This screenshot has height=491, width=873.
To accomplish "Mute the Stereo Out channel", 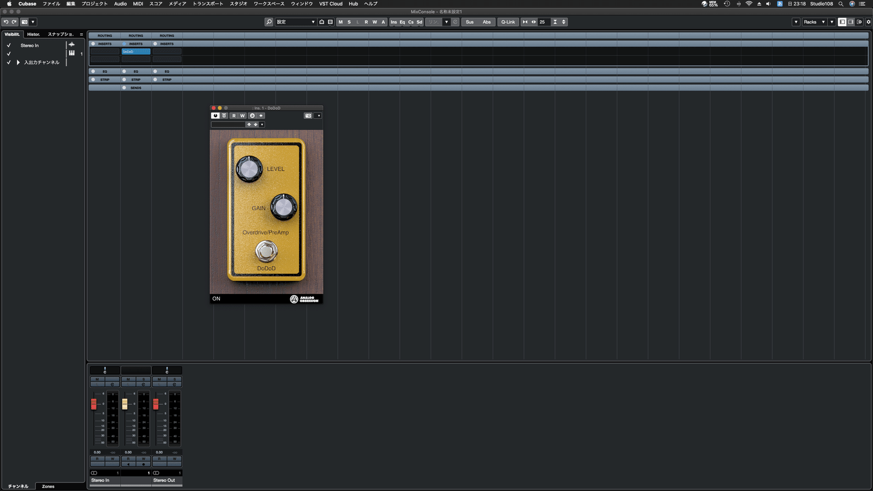I will click(159, 379).
